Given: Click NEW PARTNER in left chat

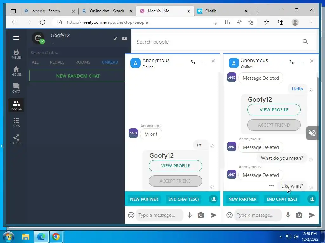Looking at the screenshot, I should click(144, 199).
